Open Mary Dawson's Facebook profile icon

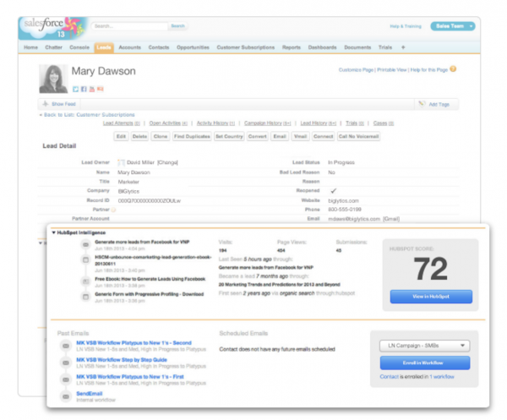(x=84, y=90)
